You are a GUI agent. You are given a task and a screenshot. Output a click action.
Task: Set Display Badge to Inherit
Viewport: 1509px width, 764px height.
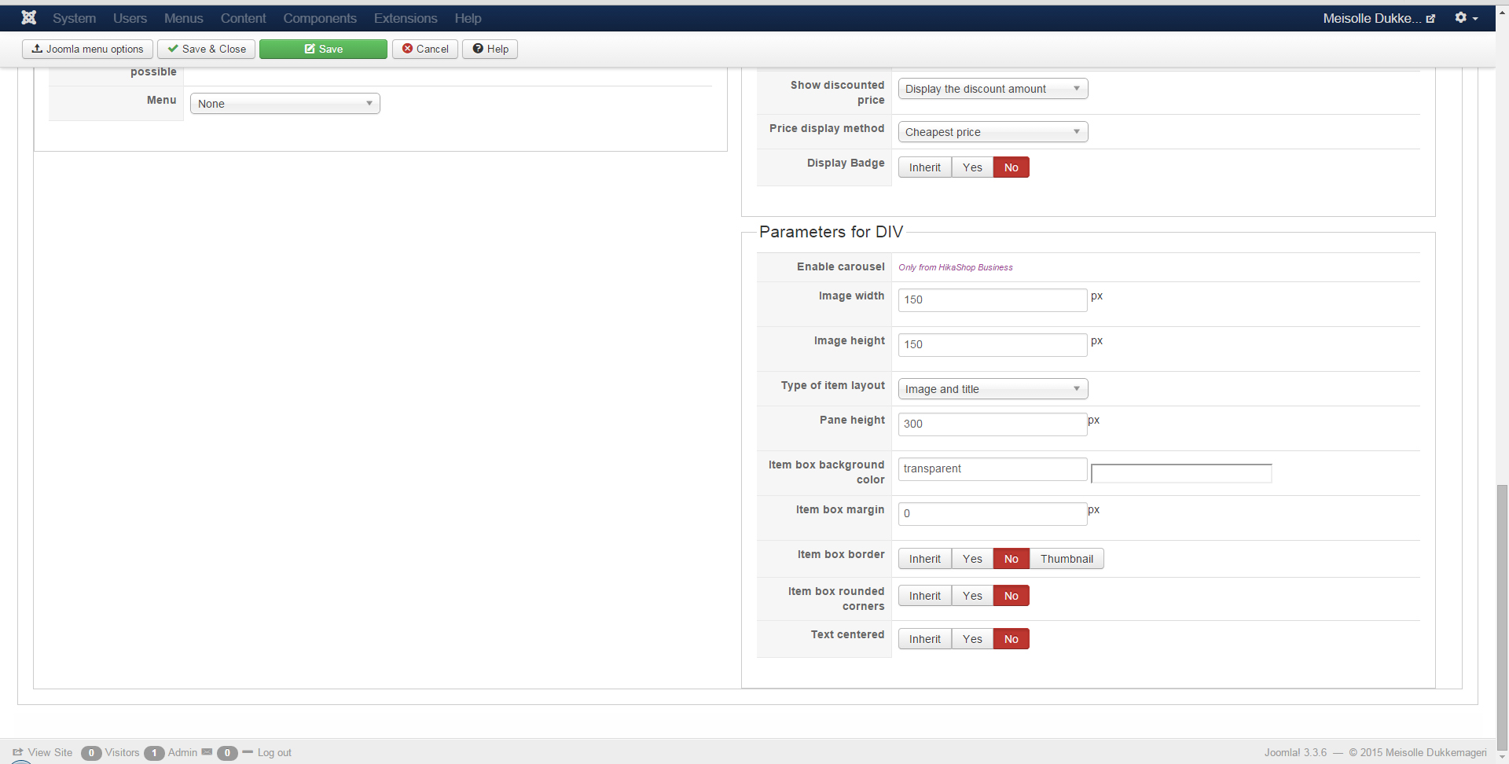click(925, 167)
